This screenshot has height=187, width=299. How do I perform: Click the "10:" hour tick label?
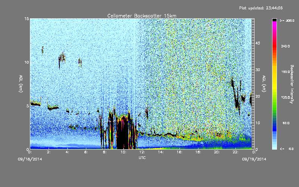(x=123, y=152)
